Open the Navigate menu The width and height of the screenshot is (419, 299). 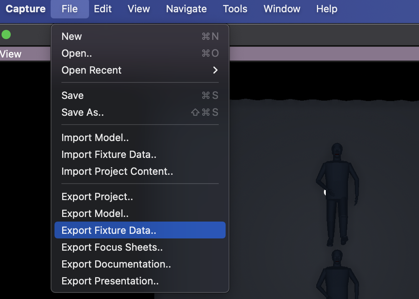(x=186, y=9)
